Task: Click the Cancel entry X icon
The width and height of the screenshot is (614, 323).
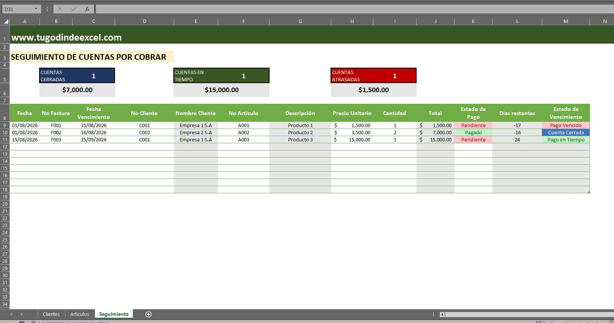Action: (60, 9)
